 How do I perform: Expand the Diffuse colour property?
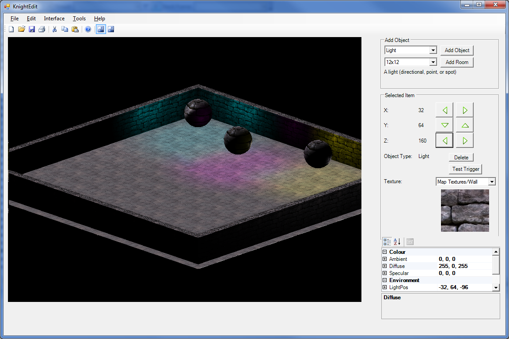point(384,266)
